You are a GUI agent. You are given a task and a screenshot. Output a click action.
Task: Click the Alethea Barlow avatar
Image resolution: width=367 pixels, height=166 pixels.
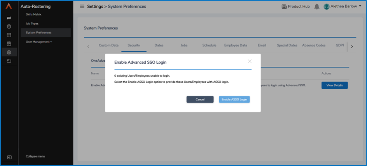pos(327,7)
